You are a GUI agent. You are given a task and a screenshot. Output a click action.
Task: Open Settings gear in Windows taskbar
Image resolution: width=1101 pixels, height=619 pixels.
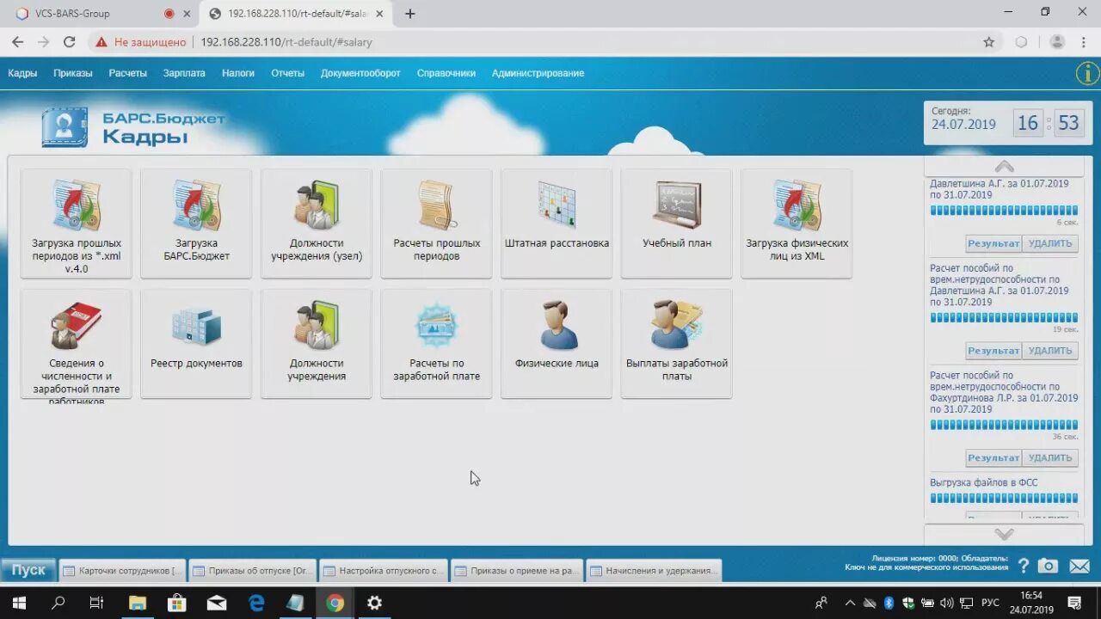(374, 603)
